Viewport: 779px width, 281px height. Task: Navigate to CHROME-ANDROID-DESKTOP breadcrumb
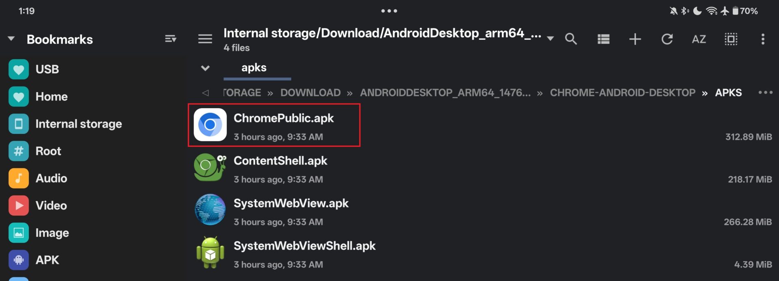pyautogui.click(x=622, y=92)
